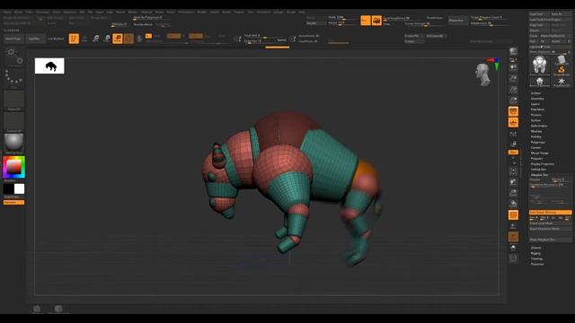Open the MatCap Gray material sphere
This screenshot has height=323, width=575.
[x=14, y=144]
